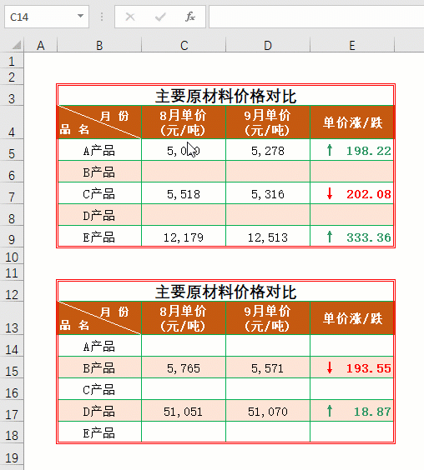Click the red 193.55 decrease cell
Viewport: 424px width, 470px height.
(352, 367)
